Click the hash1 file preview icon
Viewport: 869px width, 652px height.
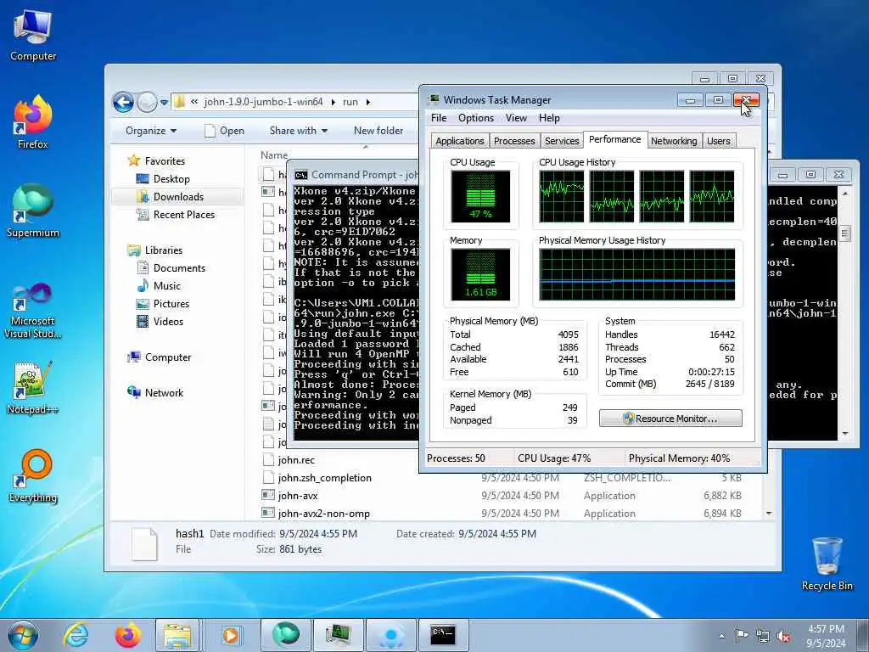pos(144,544)
